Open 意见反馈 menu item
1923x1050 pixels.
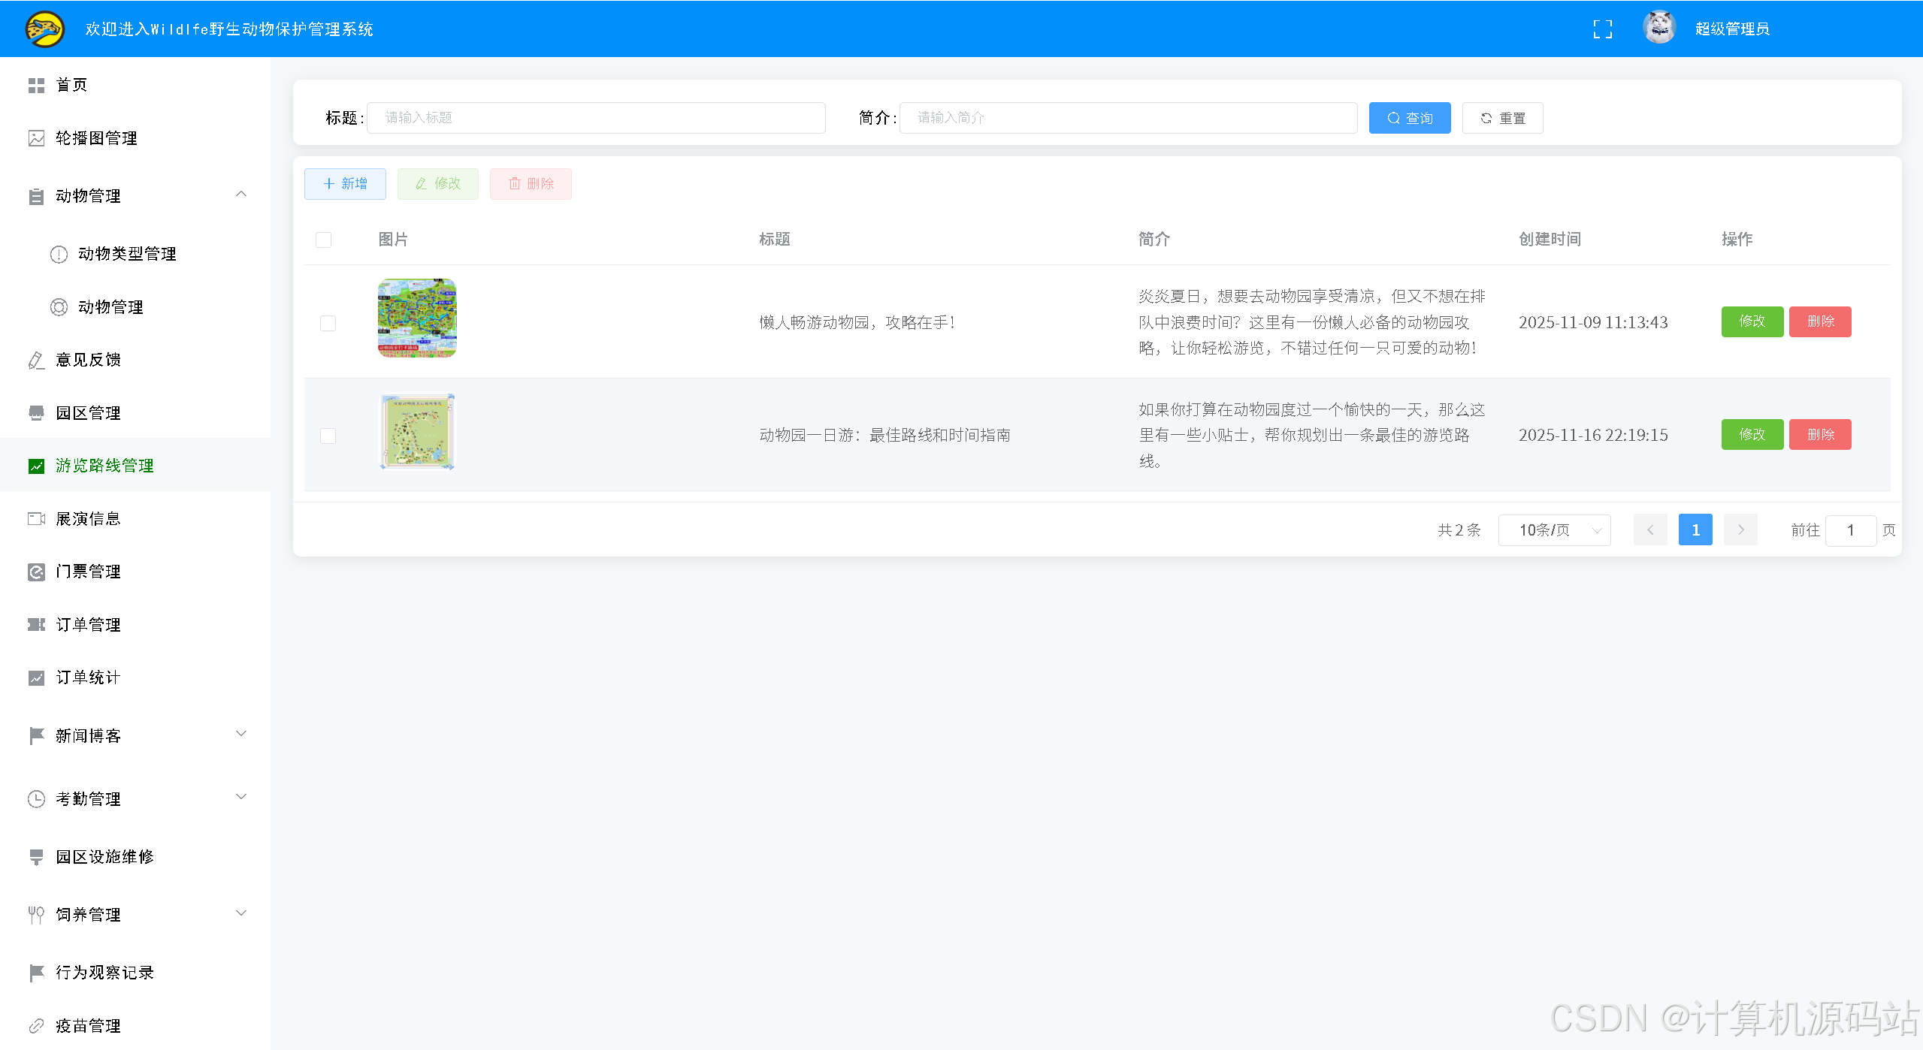(135, 360)
